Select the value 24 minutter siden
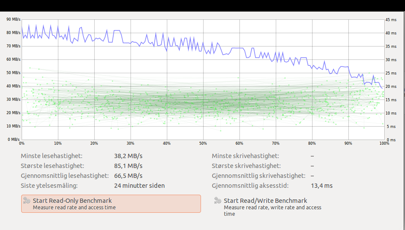The width and height of the screenshot is (405, 230). (x=139, y=186)
